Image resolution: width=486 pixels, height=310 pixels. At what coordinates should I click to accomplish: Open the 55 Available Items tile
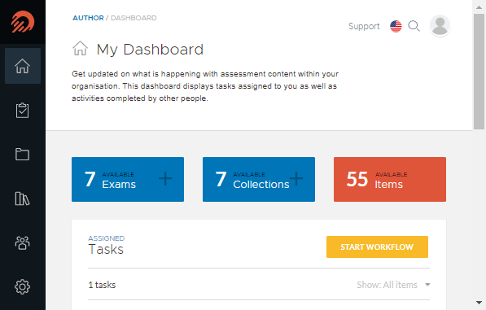click(390, 179)
